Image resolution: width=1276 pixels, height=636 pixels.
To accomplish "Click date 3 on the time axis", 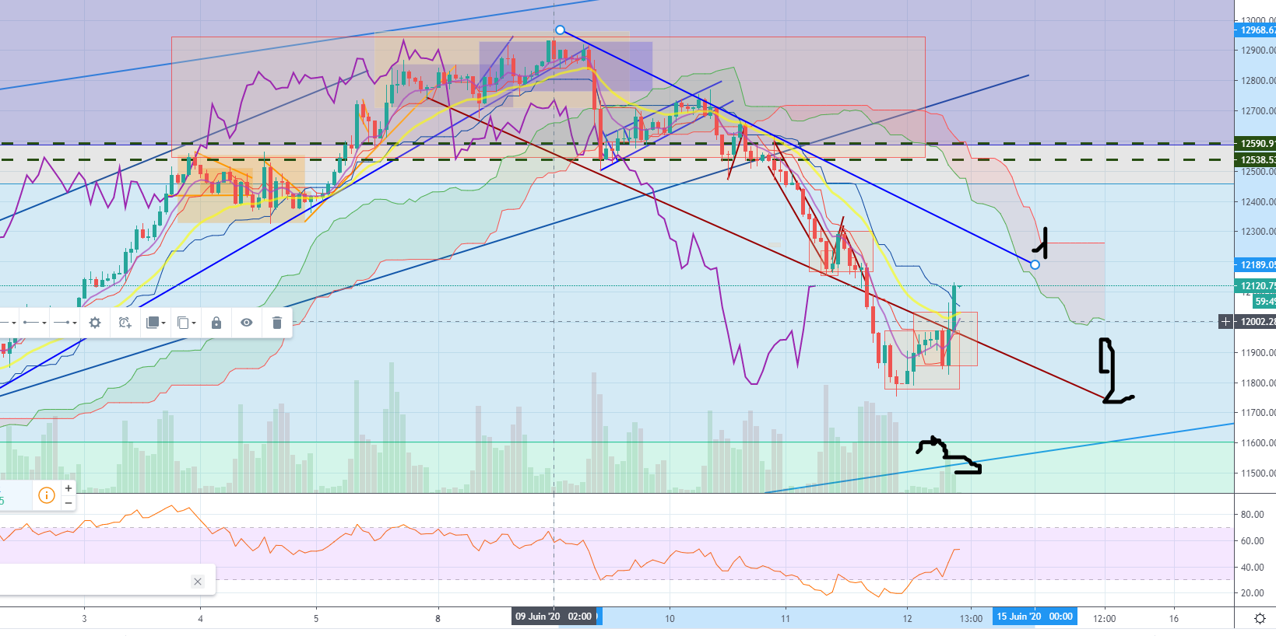I will [x=84, y=619].
